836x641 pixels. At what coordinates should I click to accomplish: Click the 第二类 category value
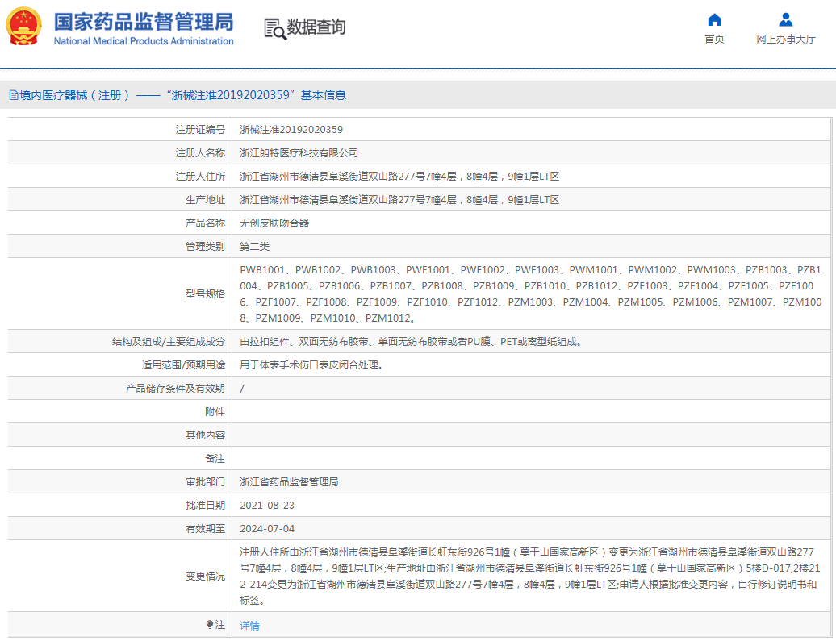pos(255,246)
